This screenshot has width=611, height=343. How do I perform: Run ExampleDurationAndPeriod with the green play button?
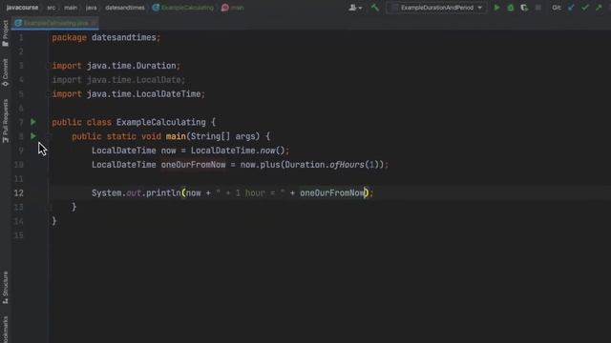click(496, 8)
